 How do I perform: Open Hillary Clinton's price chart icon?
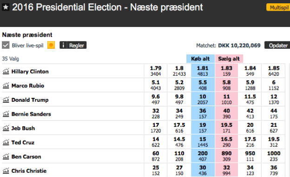click(x=6, y=72)
